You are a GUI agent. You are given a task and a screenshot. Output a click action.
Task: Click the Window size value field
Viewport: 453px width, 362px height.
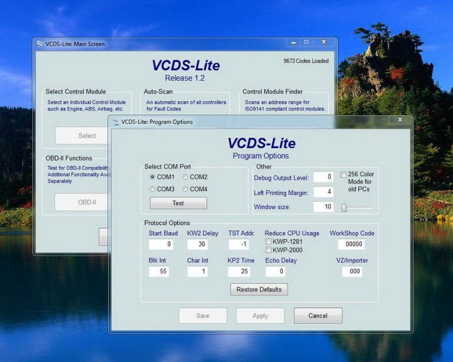click(x=324, y=207)
